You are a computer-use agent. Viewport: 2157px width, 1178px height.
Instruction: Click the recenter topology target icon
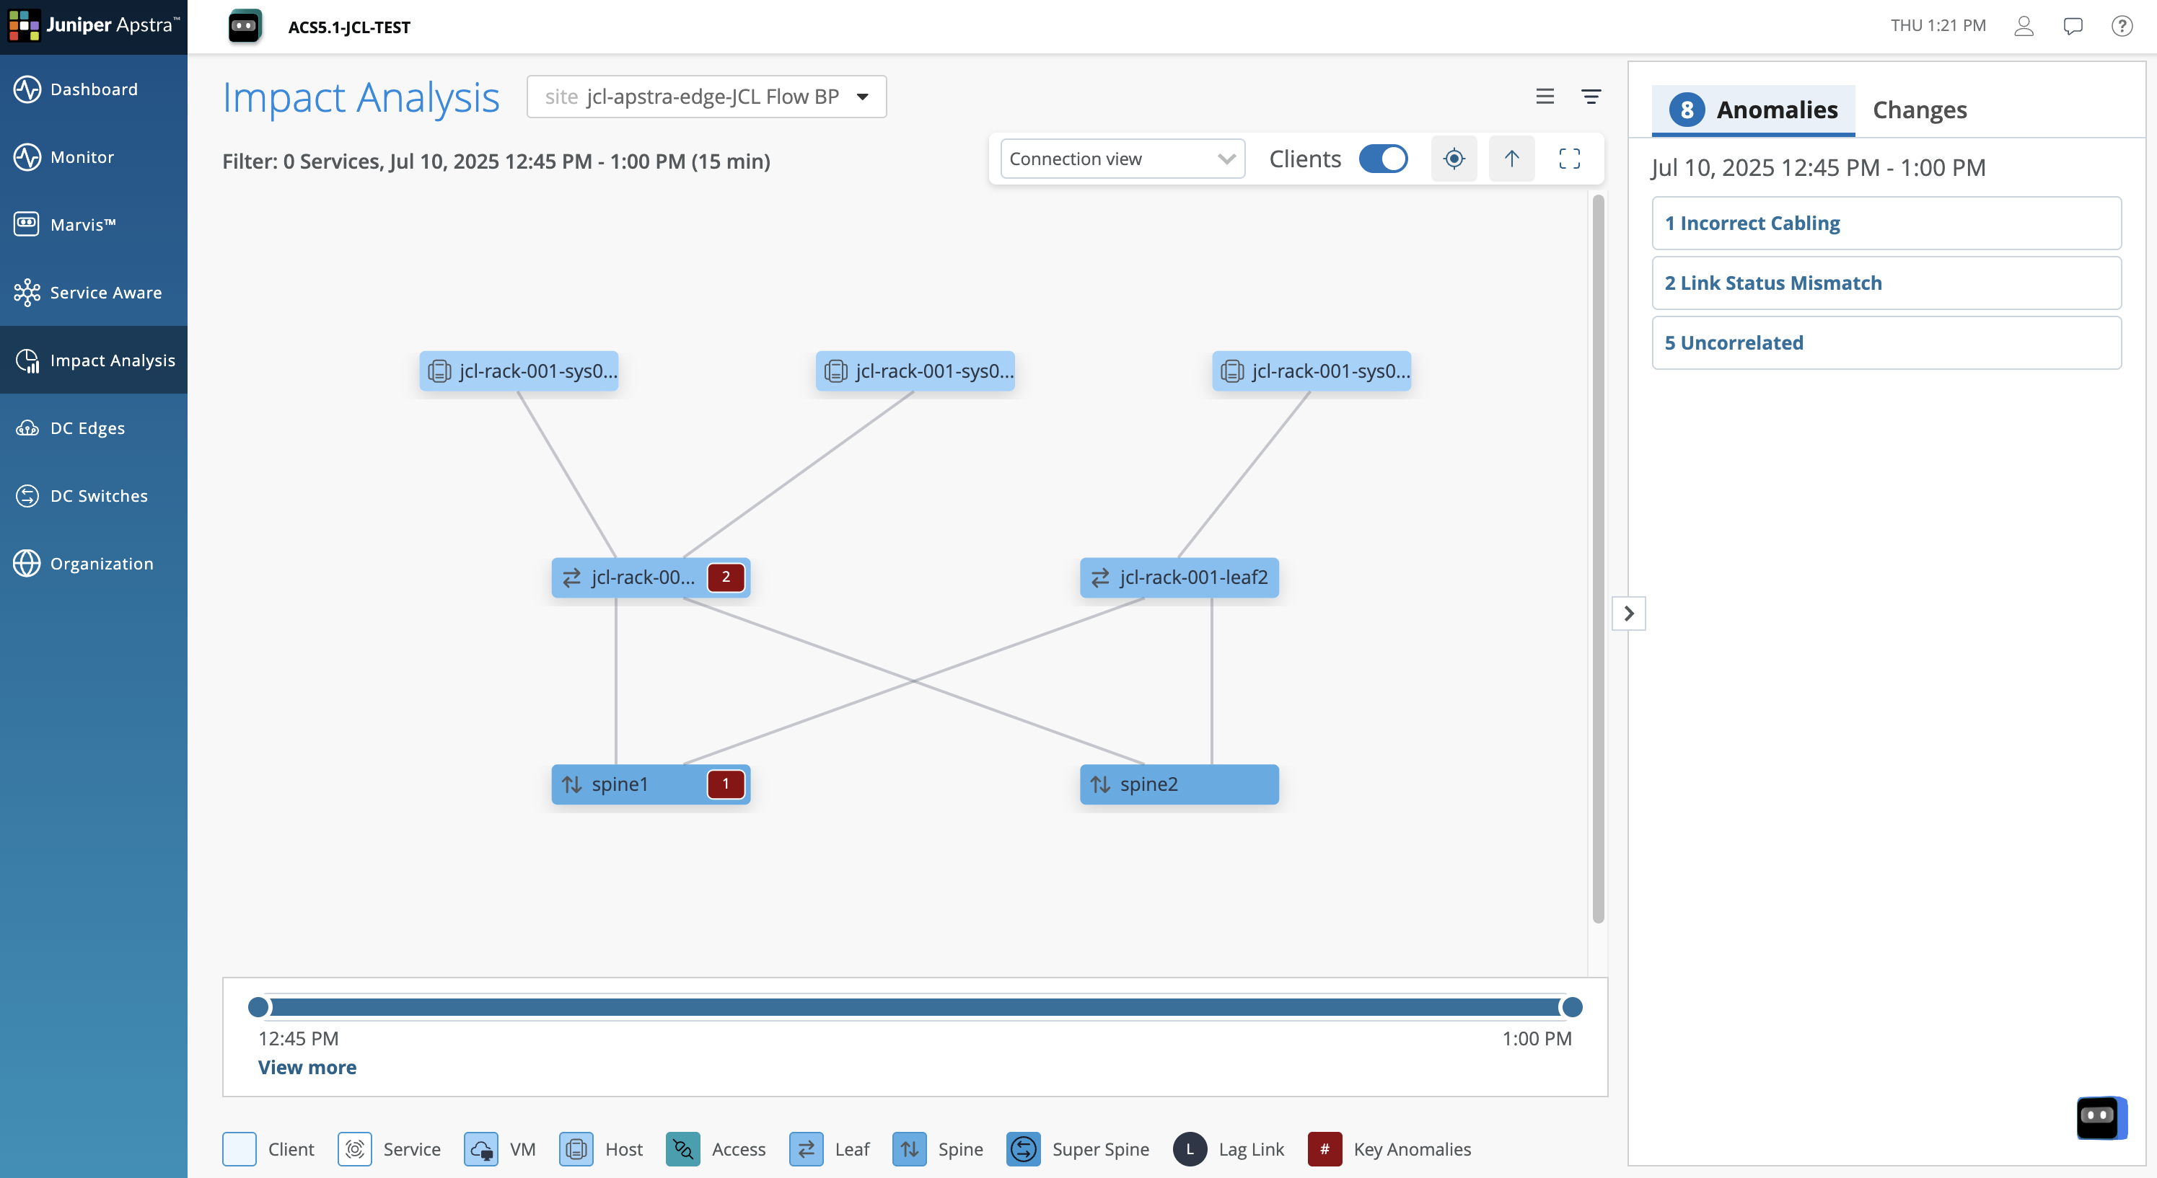[1454, 159]
